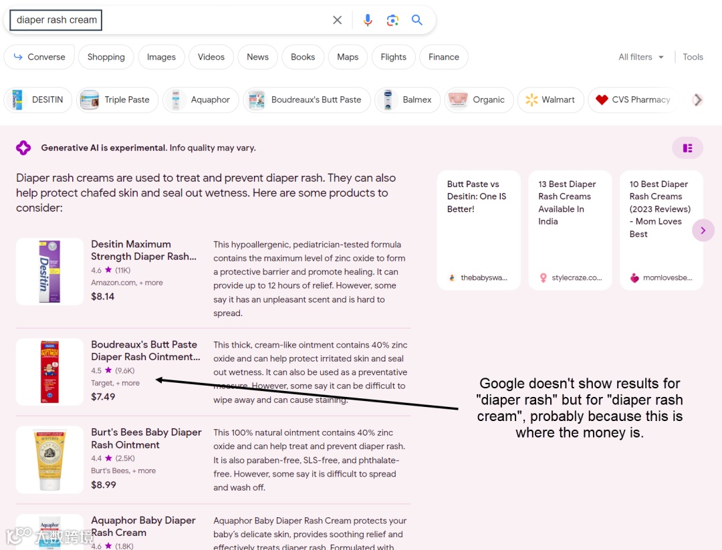Click Aquaphor's 4.6 star rating
The image size is (722, 550).
click(112, 546)
